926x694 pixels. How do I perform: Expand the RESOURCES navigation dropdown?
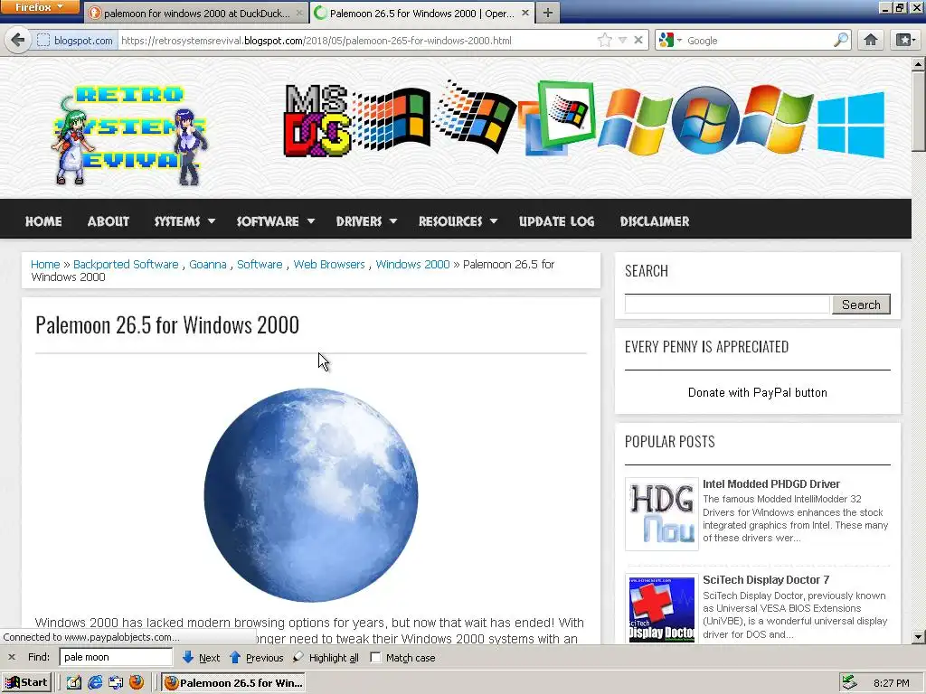pyautogui.click(x=458, y=221)
